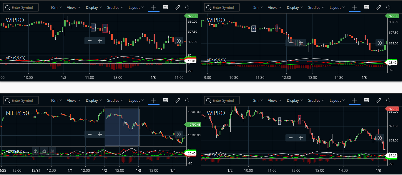Click the 10792.45 current price tag in the NIFTY 50 chart
The image size is (402, 175).
193,124
